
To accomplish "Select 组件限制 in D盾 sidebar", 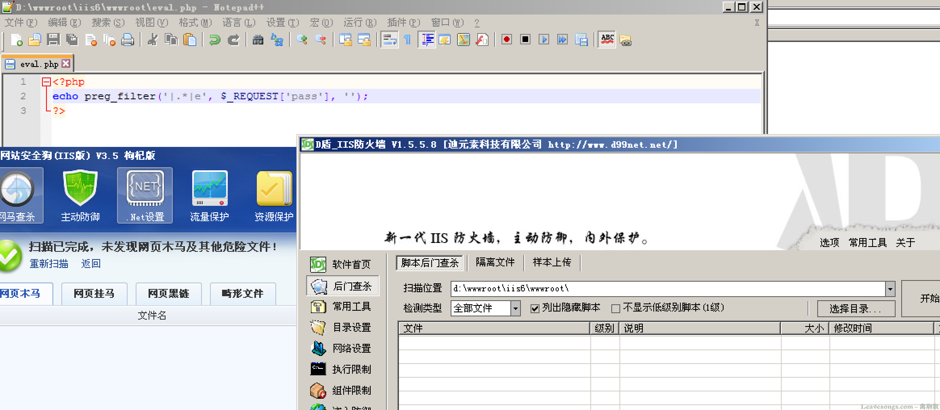I will point(342,390).
